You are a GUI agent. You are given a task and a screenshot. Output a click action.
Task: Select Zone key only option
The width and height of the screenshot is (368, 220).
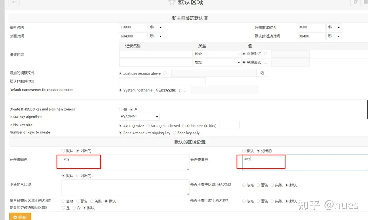174,133
